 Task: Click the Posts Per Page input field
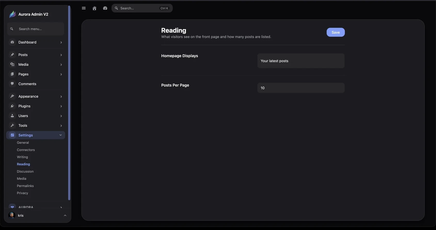tap(301, 88)
